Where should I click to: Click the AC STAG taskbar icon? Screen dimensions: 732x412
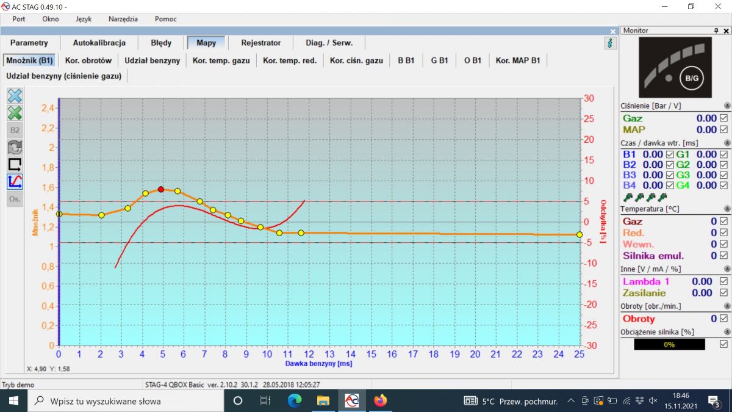point(352,400)
